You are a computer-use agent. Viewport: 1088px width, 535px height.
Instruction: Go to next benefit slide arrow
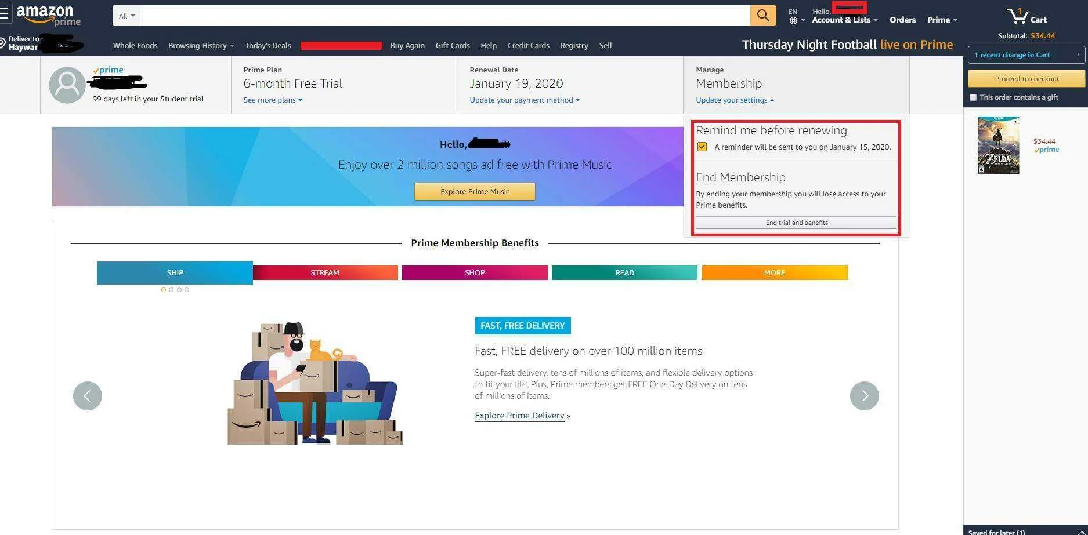click(x=864, y=396)
